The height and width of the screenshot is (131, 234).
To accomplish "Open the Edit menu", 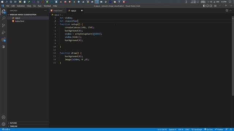I will coord(13,6).
